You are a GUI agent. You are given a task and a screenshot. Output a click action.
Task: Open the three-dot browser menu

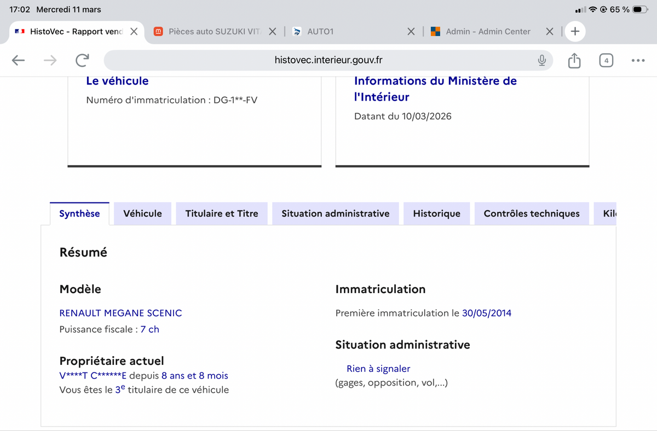(x=638, y=60)
